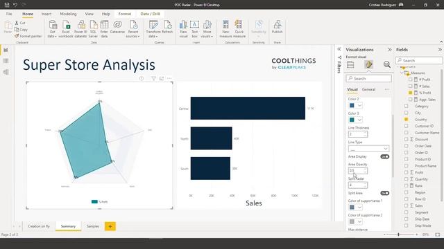The height and width of the screenshot is (249, 444).
Task: Open the Color 3 dropdown arrow
Action: [359, 120]
